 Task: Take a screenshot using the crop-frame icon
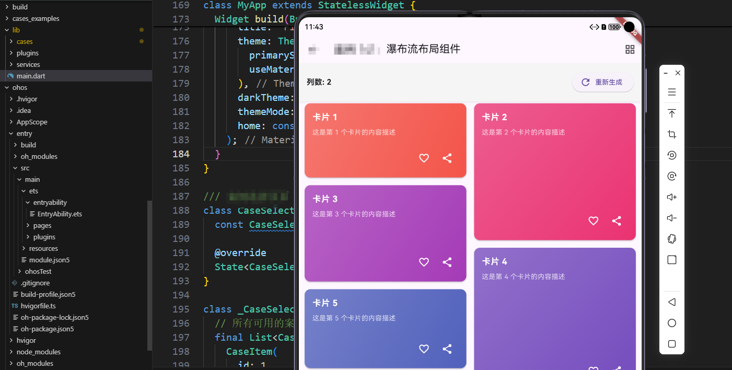[x=671, y=134]
